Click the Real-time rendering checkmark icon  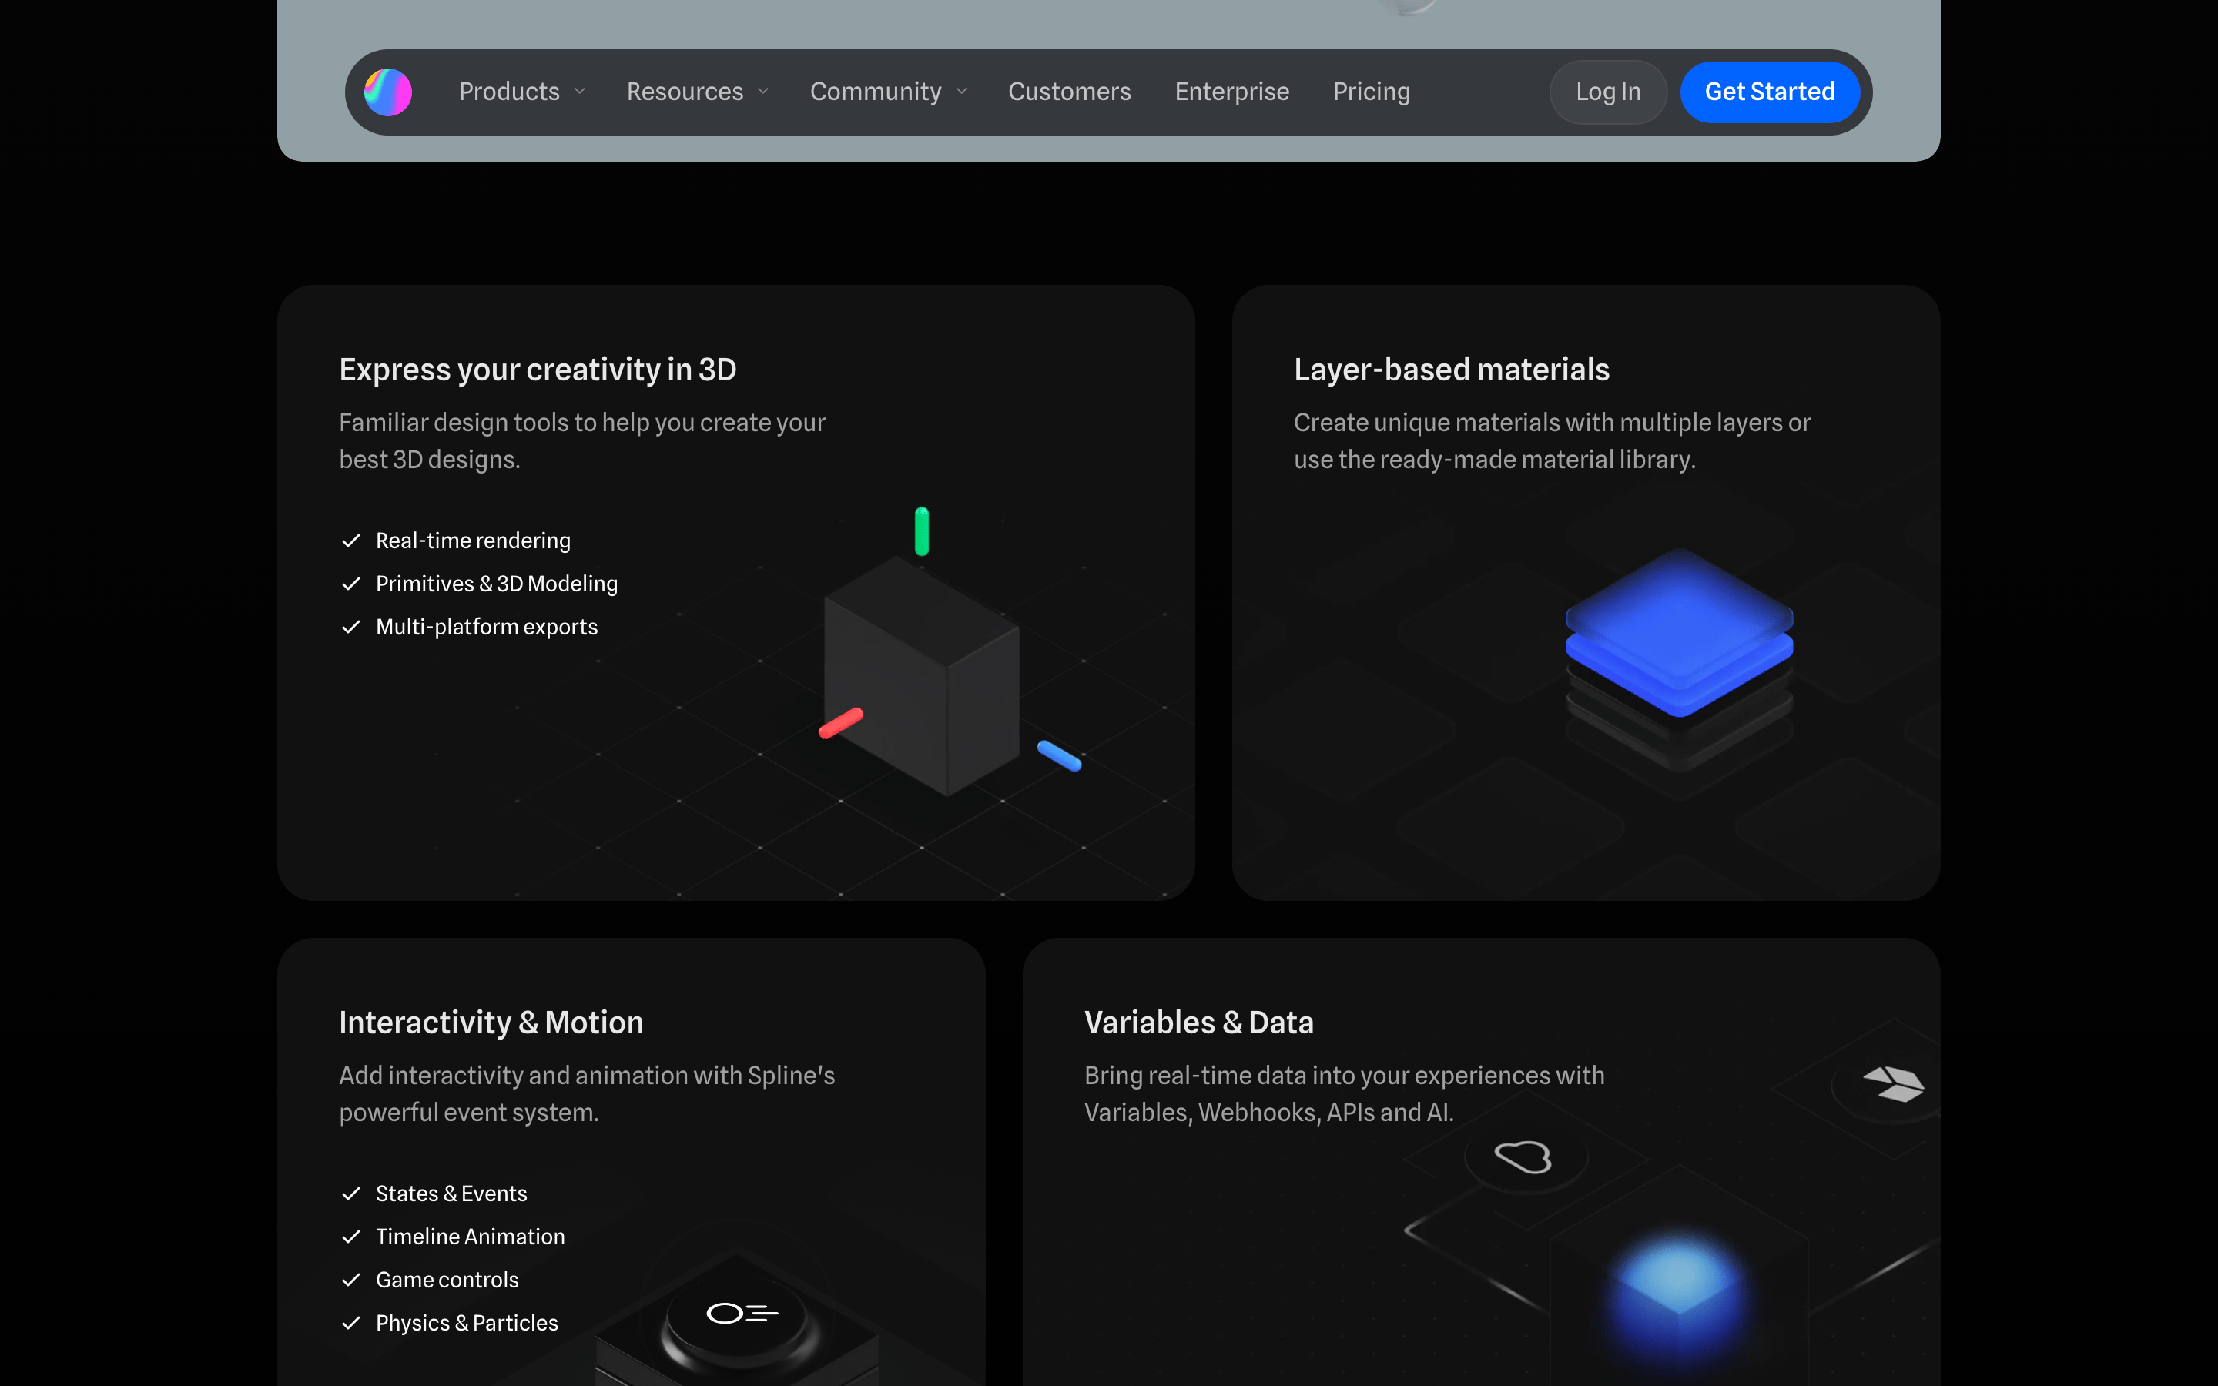tap(350, 541)
